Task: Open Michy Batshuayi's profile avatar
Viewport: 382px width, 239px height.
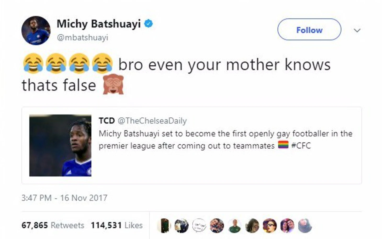Action: 36,30
